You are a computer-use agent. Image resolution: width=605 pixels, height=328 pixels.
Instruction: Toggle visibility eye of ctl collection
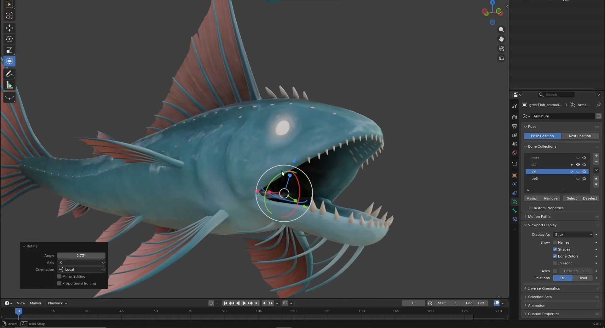(578, 165)
